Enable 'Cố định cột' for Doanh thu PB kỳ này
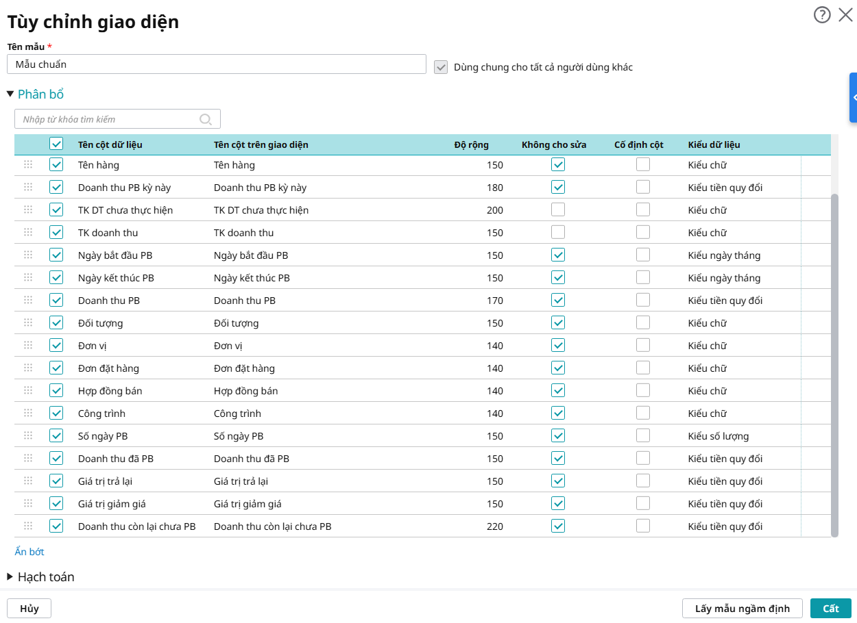Image resolution: width=857 pixels, height=623 pixels. tap(643, 187)
